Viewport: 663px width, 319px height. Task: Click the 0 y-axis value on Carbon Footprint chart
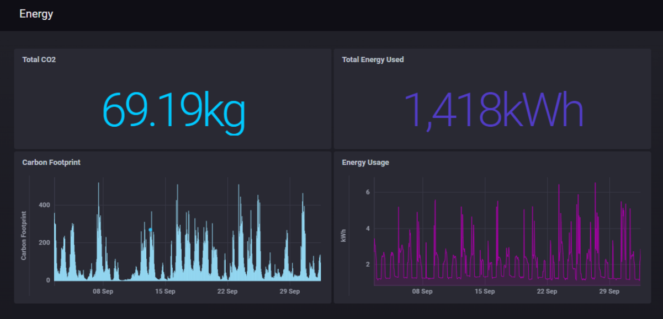pyautogui.click(x=48, y=280)
